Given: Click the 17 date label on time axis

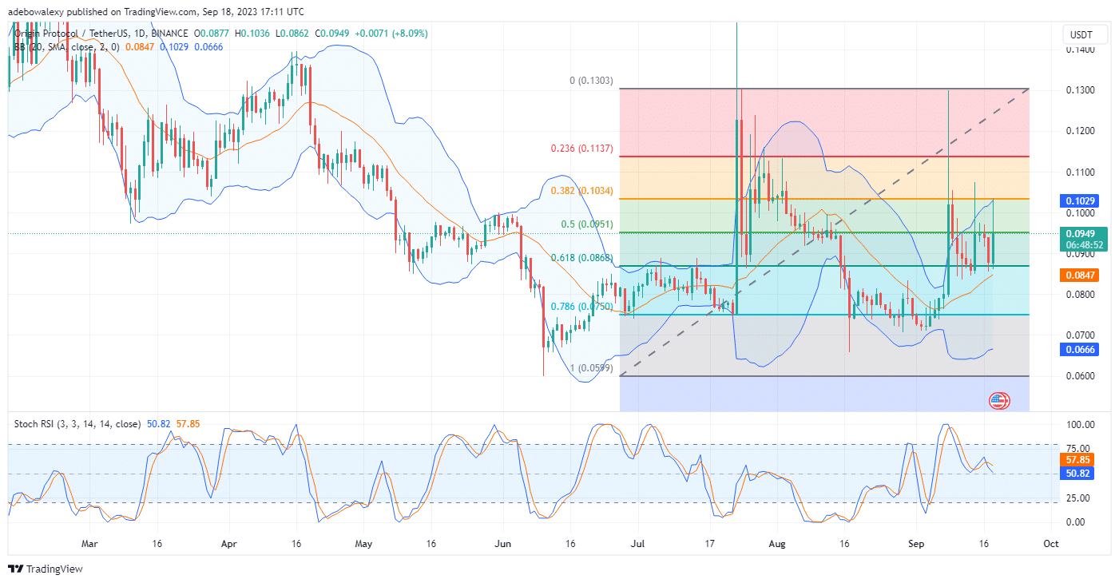Looking at the screenshot, I should point(710,543).
